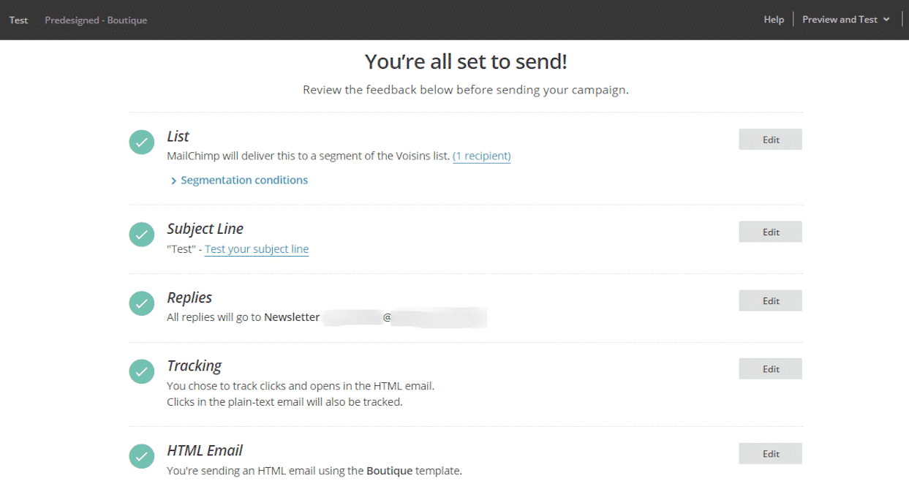
Task: Open the Help menu
Action: (774, 20)
